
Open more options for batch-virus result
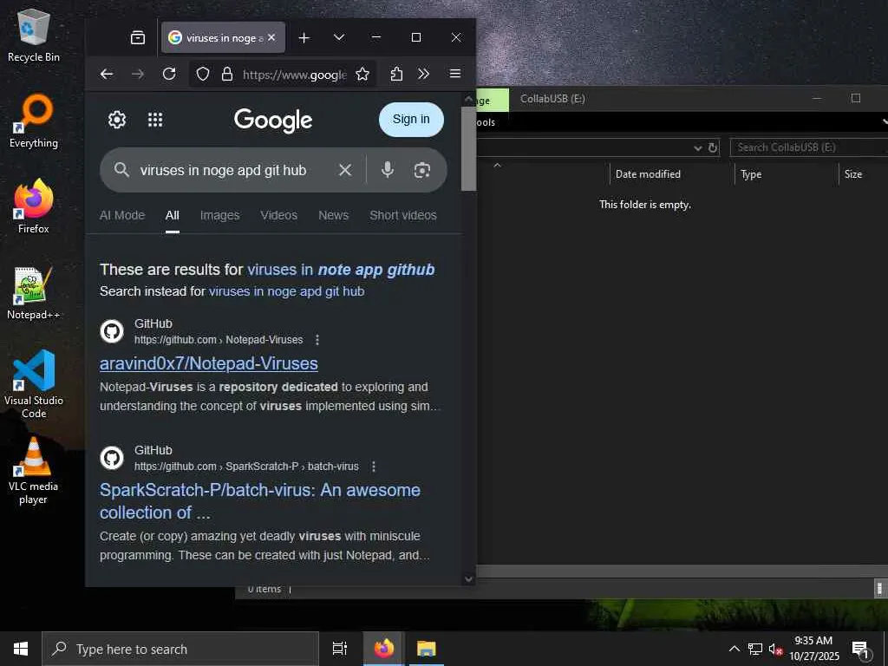(373, 467)
